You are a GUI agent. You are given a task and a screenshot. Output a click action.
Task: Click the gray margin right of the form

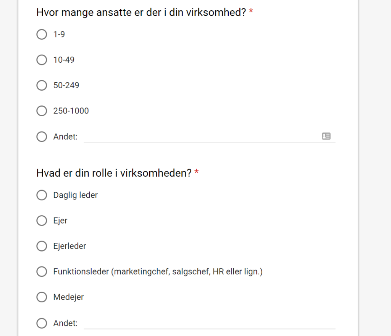tap(374, 168)
